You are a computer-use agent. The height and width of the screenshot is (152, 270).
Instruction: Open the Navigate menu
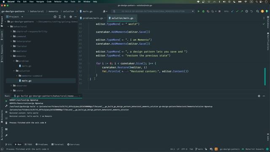coord(40,2)
